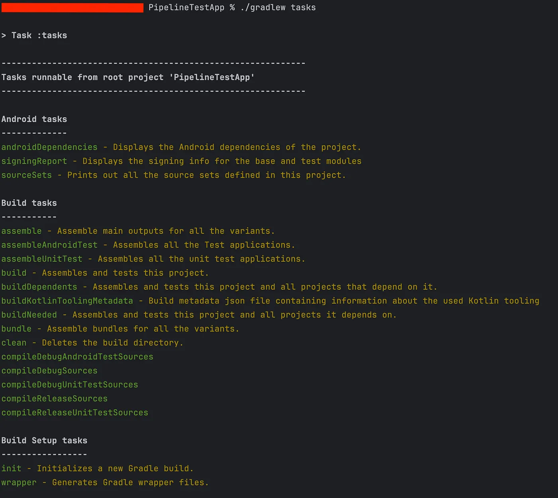Click the assembleUnitTest task name
The image size is (558, 498).
(x=42, y=259)
